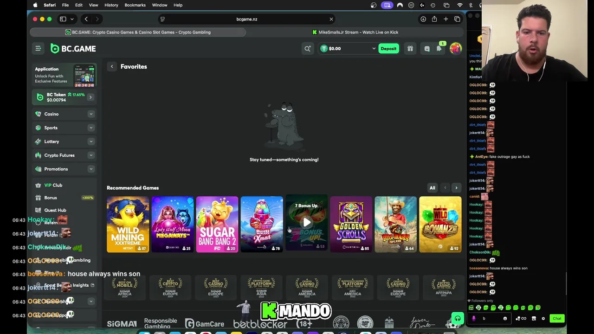594x334 pixels.
Task: Open the Kick chat settings gear
Action: coord(543,318)
